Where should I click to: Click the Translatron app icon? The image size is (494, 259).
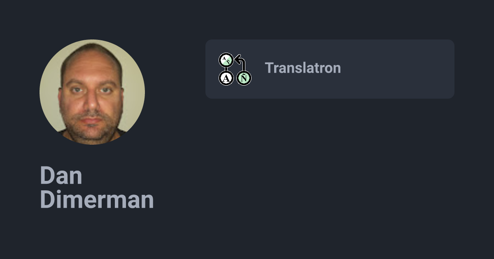pos(235,69)
